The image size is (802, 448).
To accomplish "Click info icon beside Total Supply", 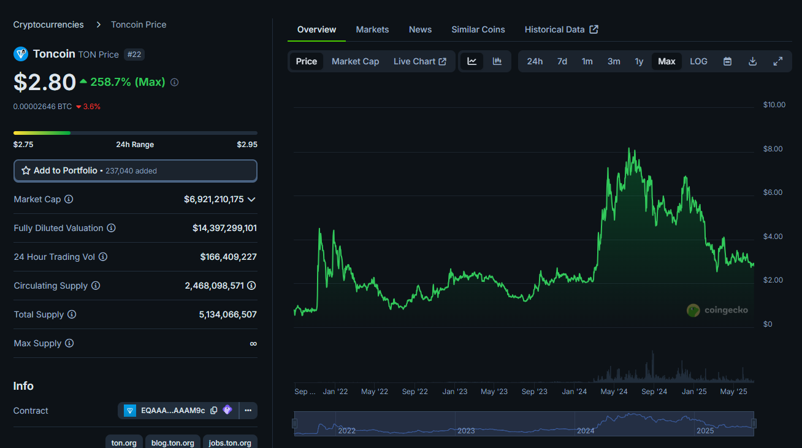I will click(72, 314).
